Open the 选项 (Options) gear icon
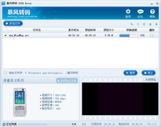This screenshot has width=161, height=127. pos(128,13)
